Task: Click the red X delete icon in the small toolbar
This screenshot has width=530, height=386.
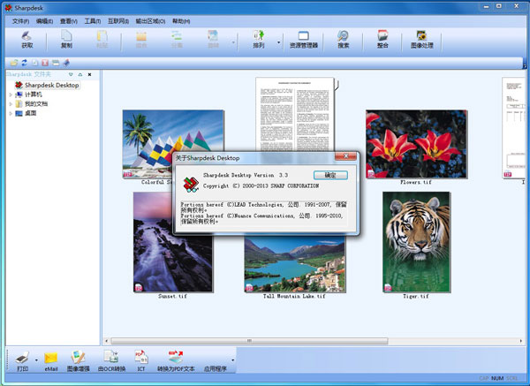Action: click(45, 63)
